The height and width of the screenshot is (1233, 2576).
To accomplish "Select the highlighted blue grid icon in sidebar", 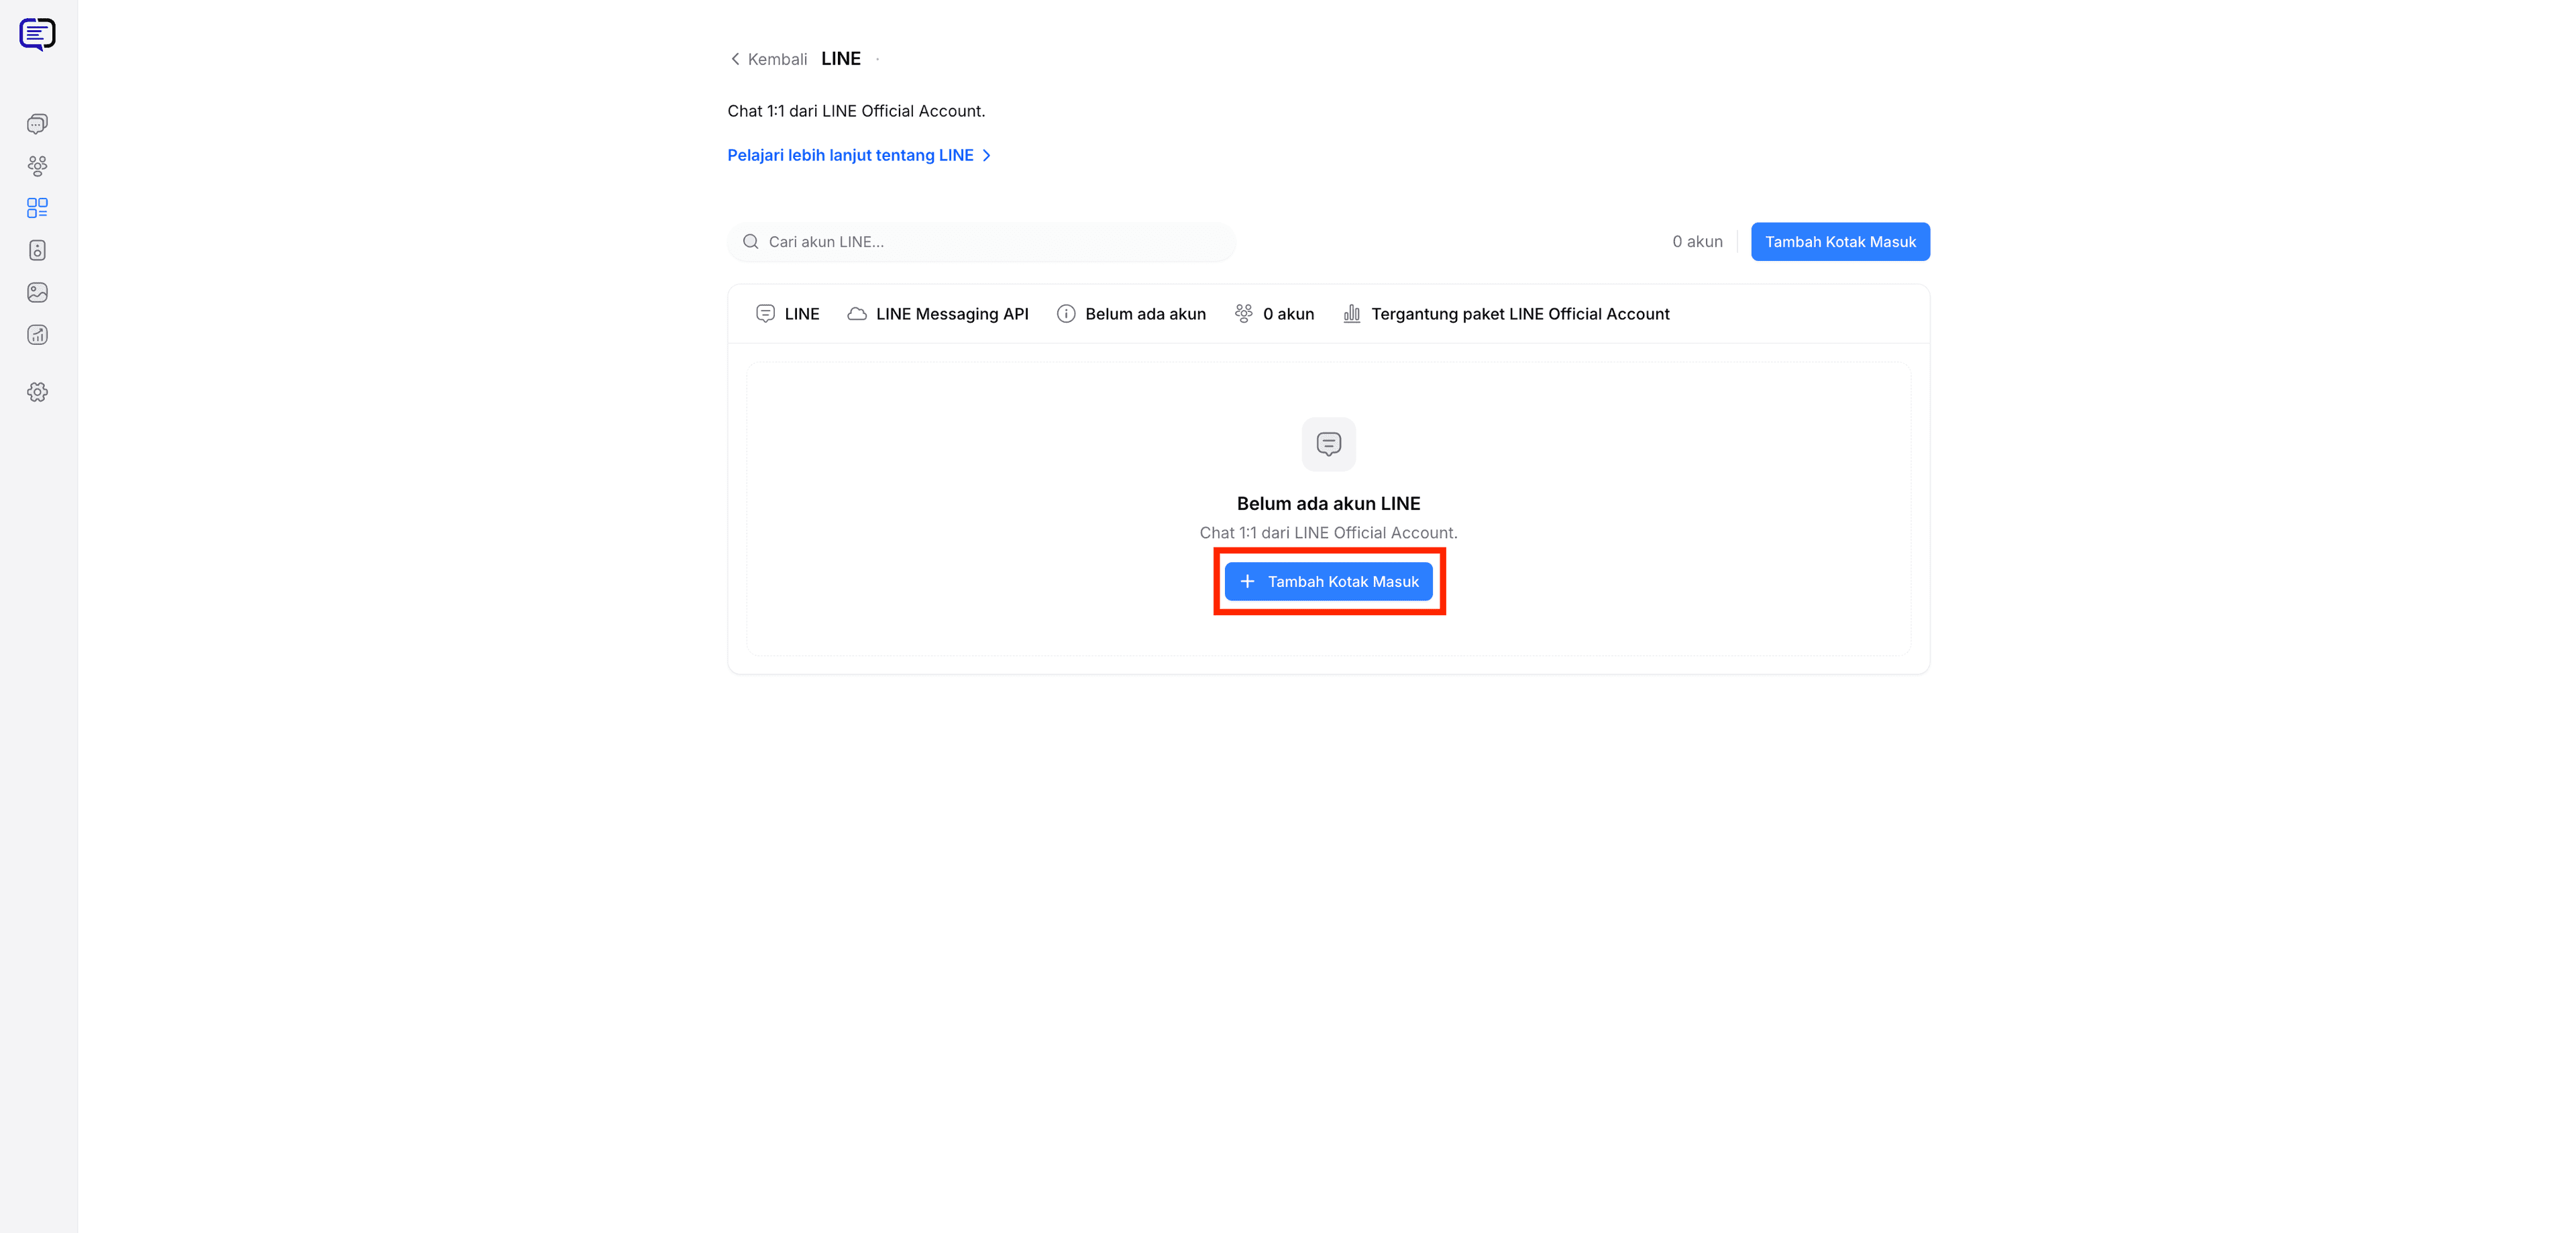I will pyautogui.click(x=37, y=208).
